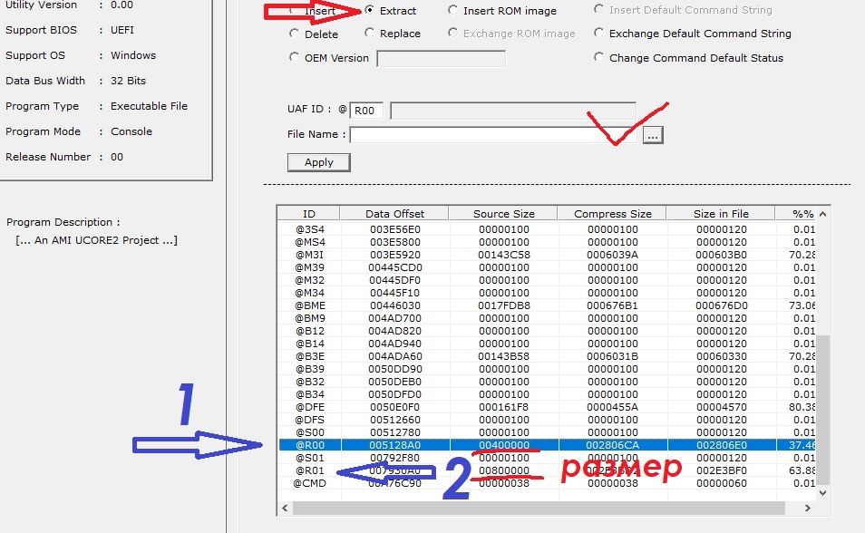Select the @B14 row
The height and width of the screenshot is (533, 865).
(548, 344)
